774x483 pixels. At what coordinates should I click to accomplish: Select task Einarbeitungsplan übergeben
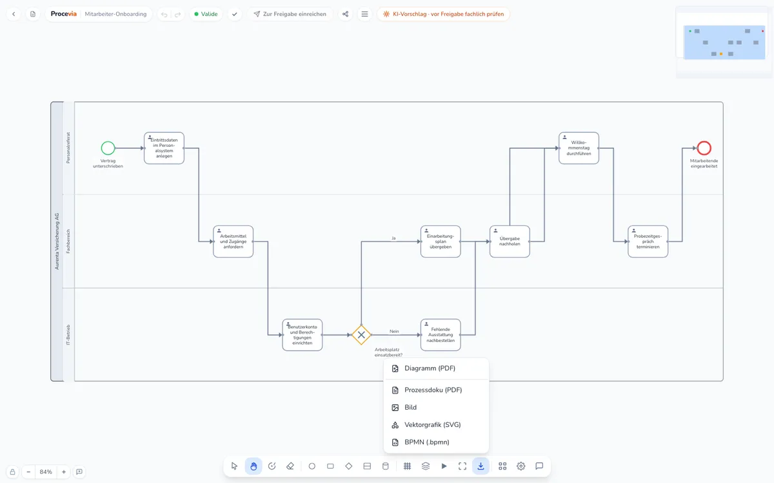441,241
